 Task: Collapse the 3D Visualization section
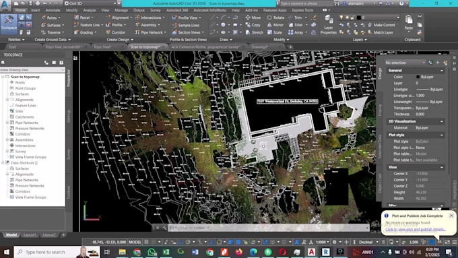442,121
